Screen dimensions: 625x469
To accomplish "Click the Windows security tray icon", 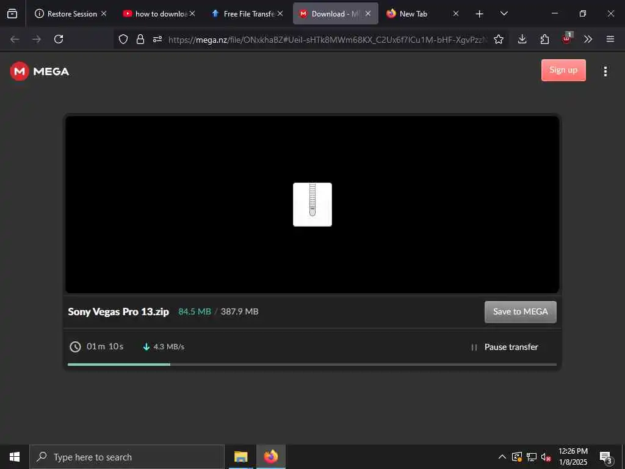I will (x=517, y=457).
